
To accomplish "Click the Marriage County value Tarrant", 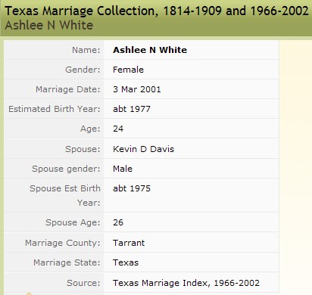I will tap(129, 243).
